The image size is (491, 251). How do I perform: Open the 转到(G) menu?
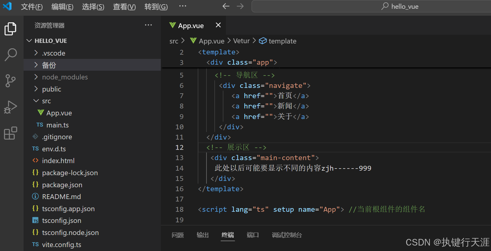(x=156, y=7)
